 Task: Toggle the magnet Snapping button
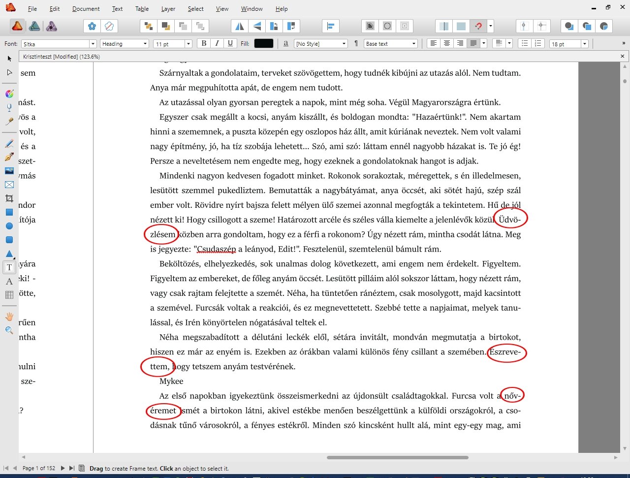[x=478, y=26]
